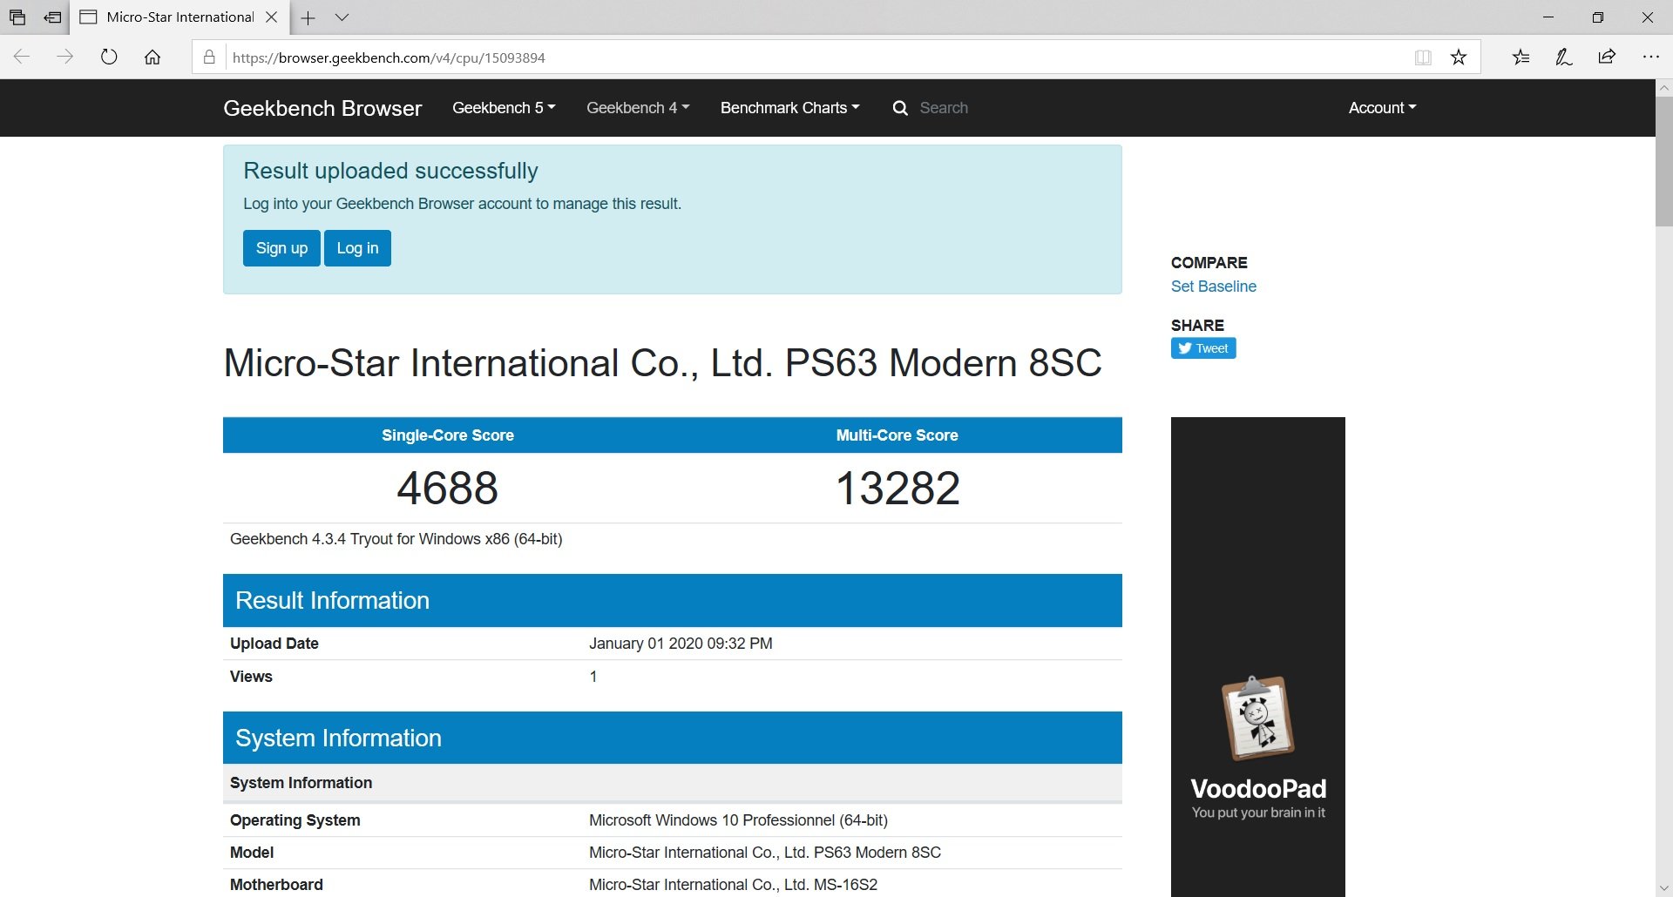This screenshot has height=897, width=1673.
Task: Refresh the page
Action: 109,57
